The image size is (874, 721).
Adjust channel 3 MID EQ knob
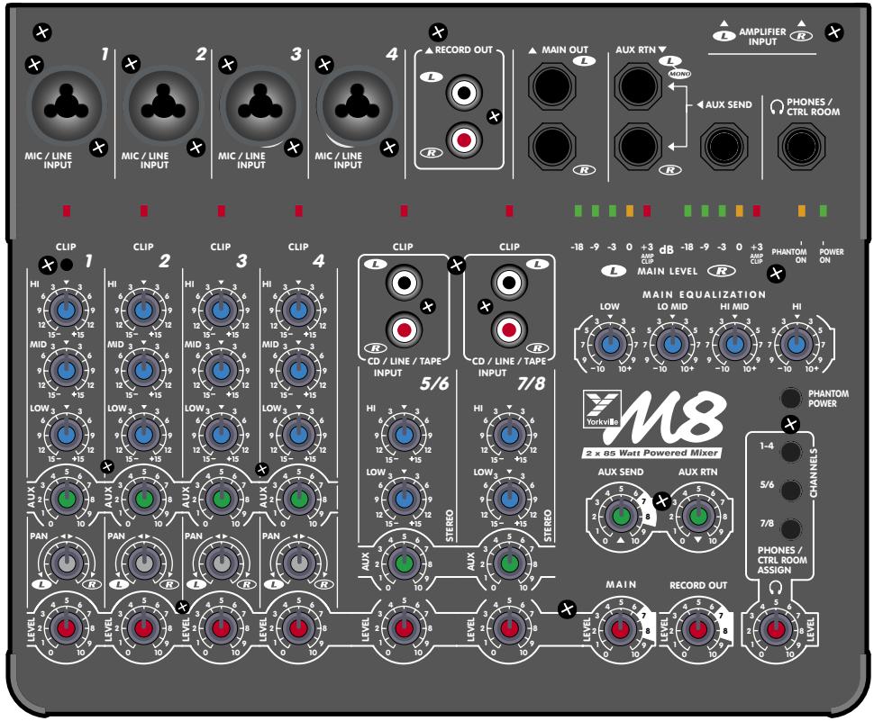tap(222, 370)
